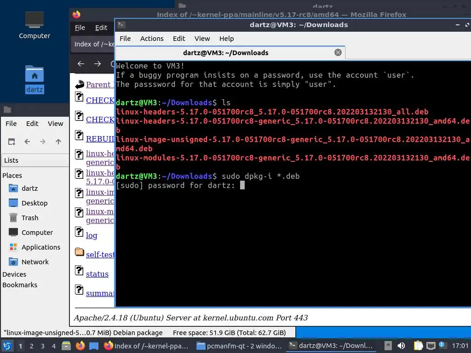
Task: Select the 'Index of /~ke' Firefox tab
Action: pyautogui.click(x=92, y=44)
